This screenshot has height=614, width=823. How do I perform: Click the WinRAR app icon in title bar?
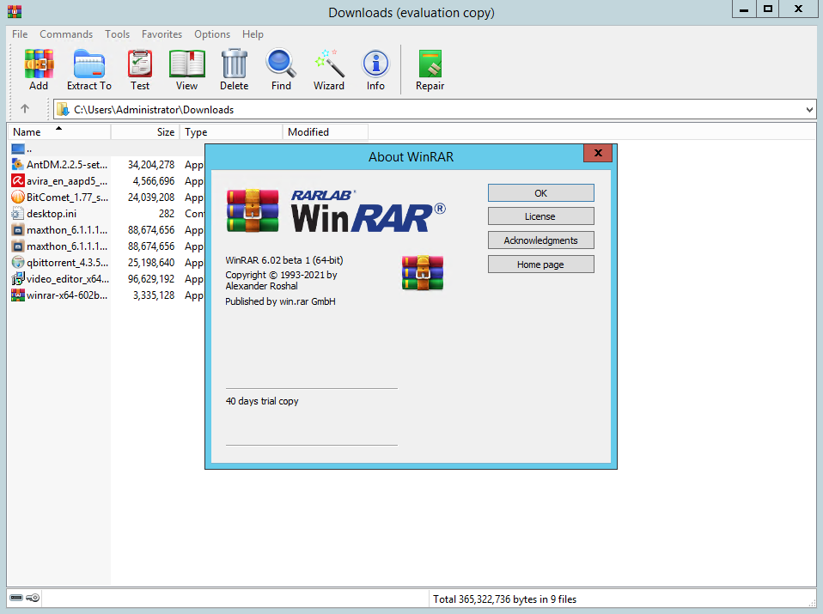pos(14,11)
